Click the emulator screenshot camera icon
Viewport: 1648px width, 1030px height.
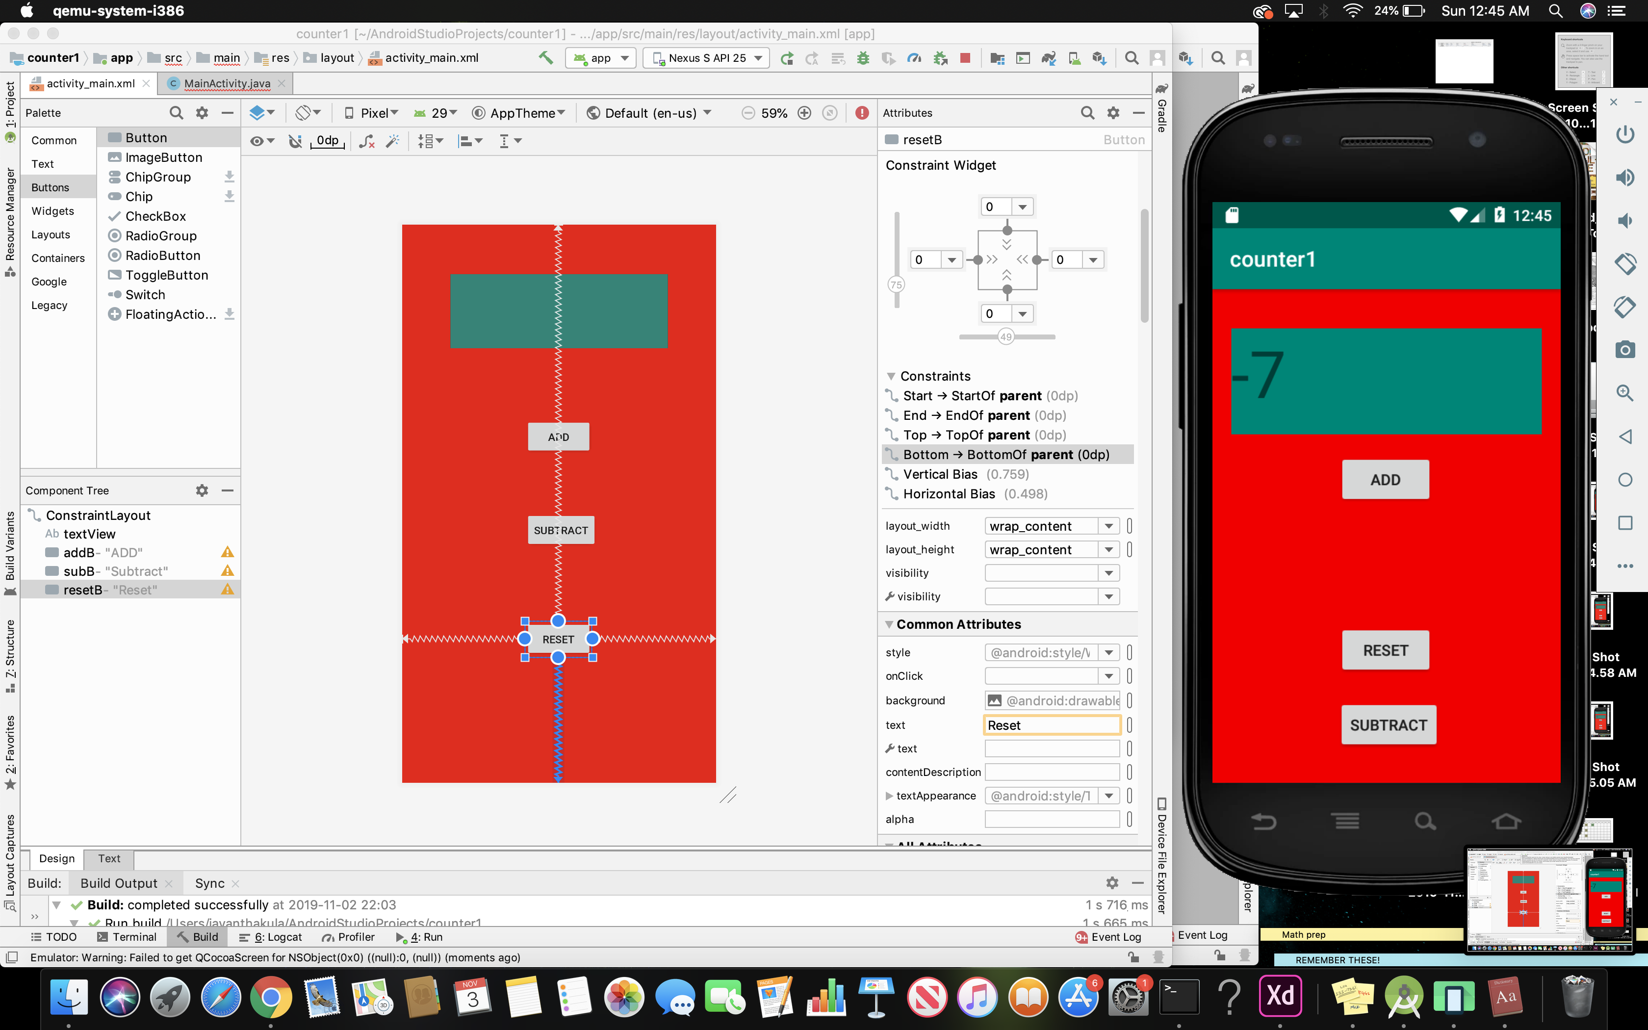click(1625, 349)
